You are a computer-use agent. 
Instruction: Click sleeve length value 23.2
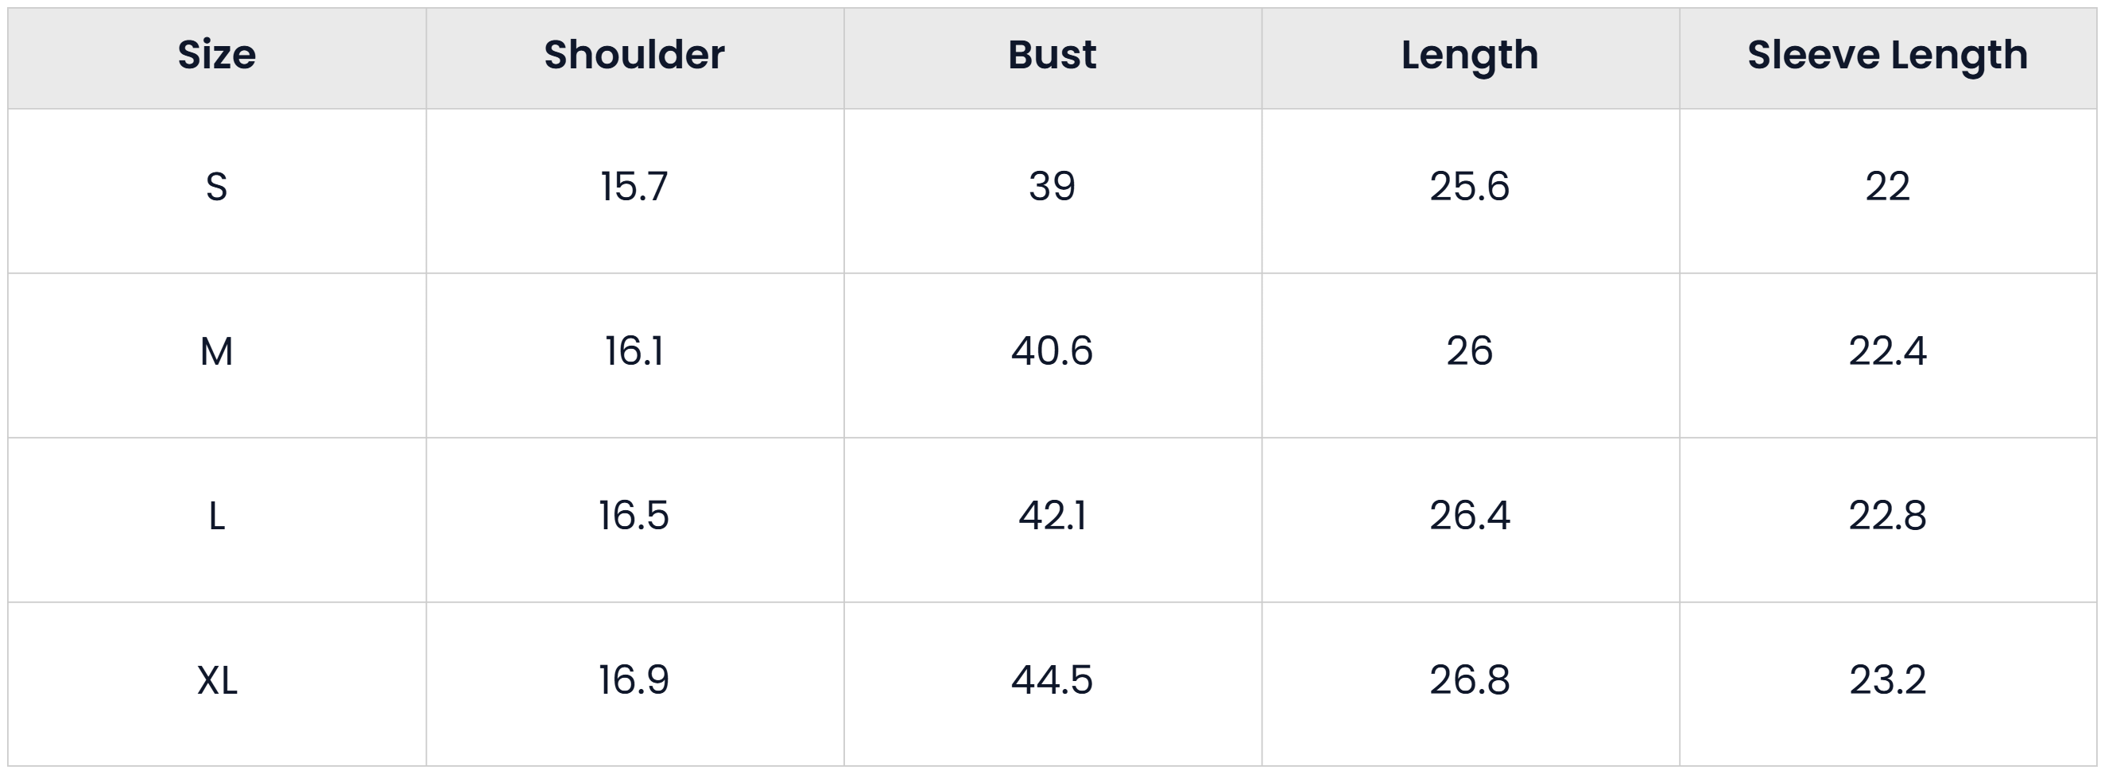coord(1888,680)
